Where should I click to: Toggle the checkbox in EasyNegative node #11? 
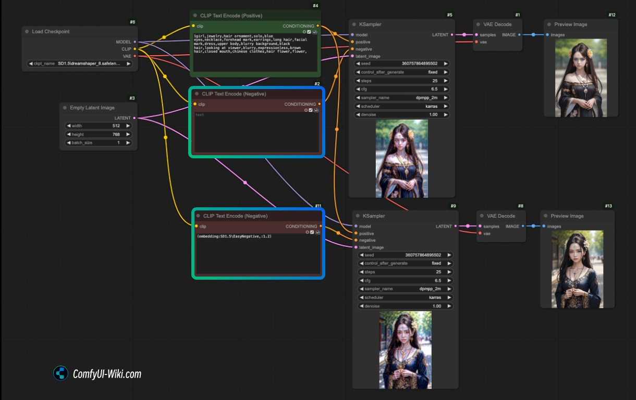point(312,232)
